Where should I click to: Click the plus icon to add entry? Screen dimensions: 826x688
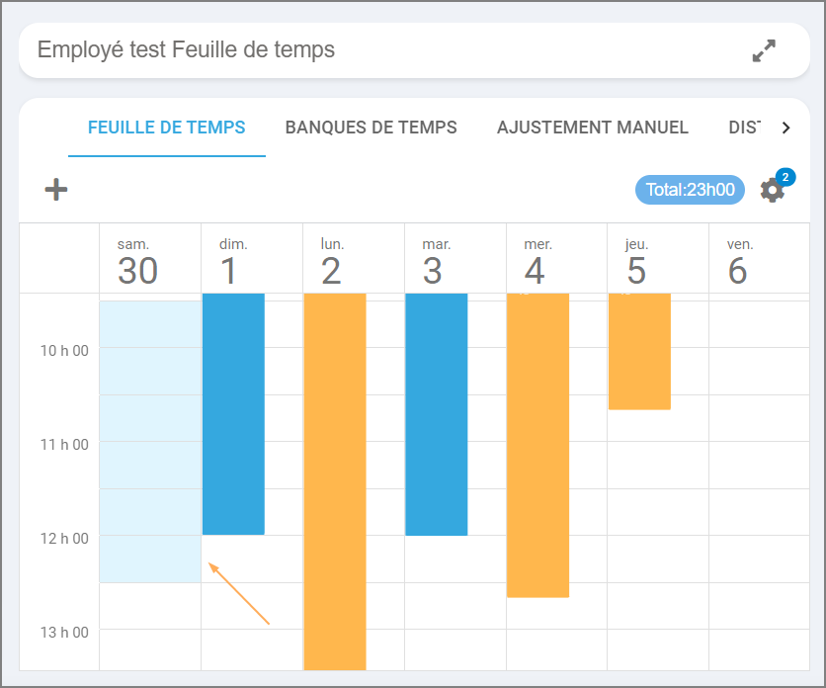(x=56, y=190)
